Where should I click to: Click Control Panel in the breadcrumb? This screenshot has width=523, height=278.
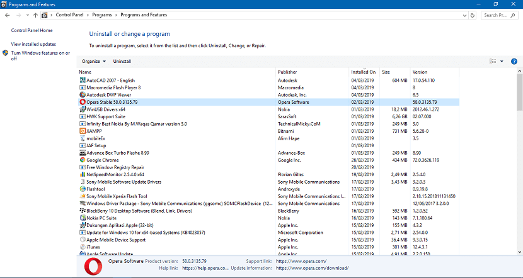point(70,15)
